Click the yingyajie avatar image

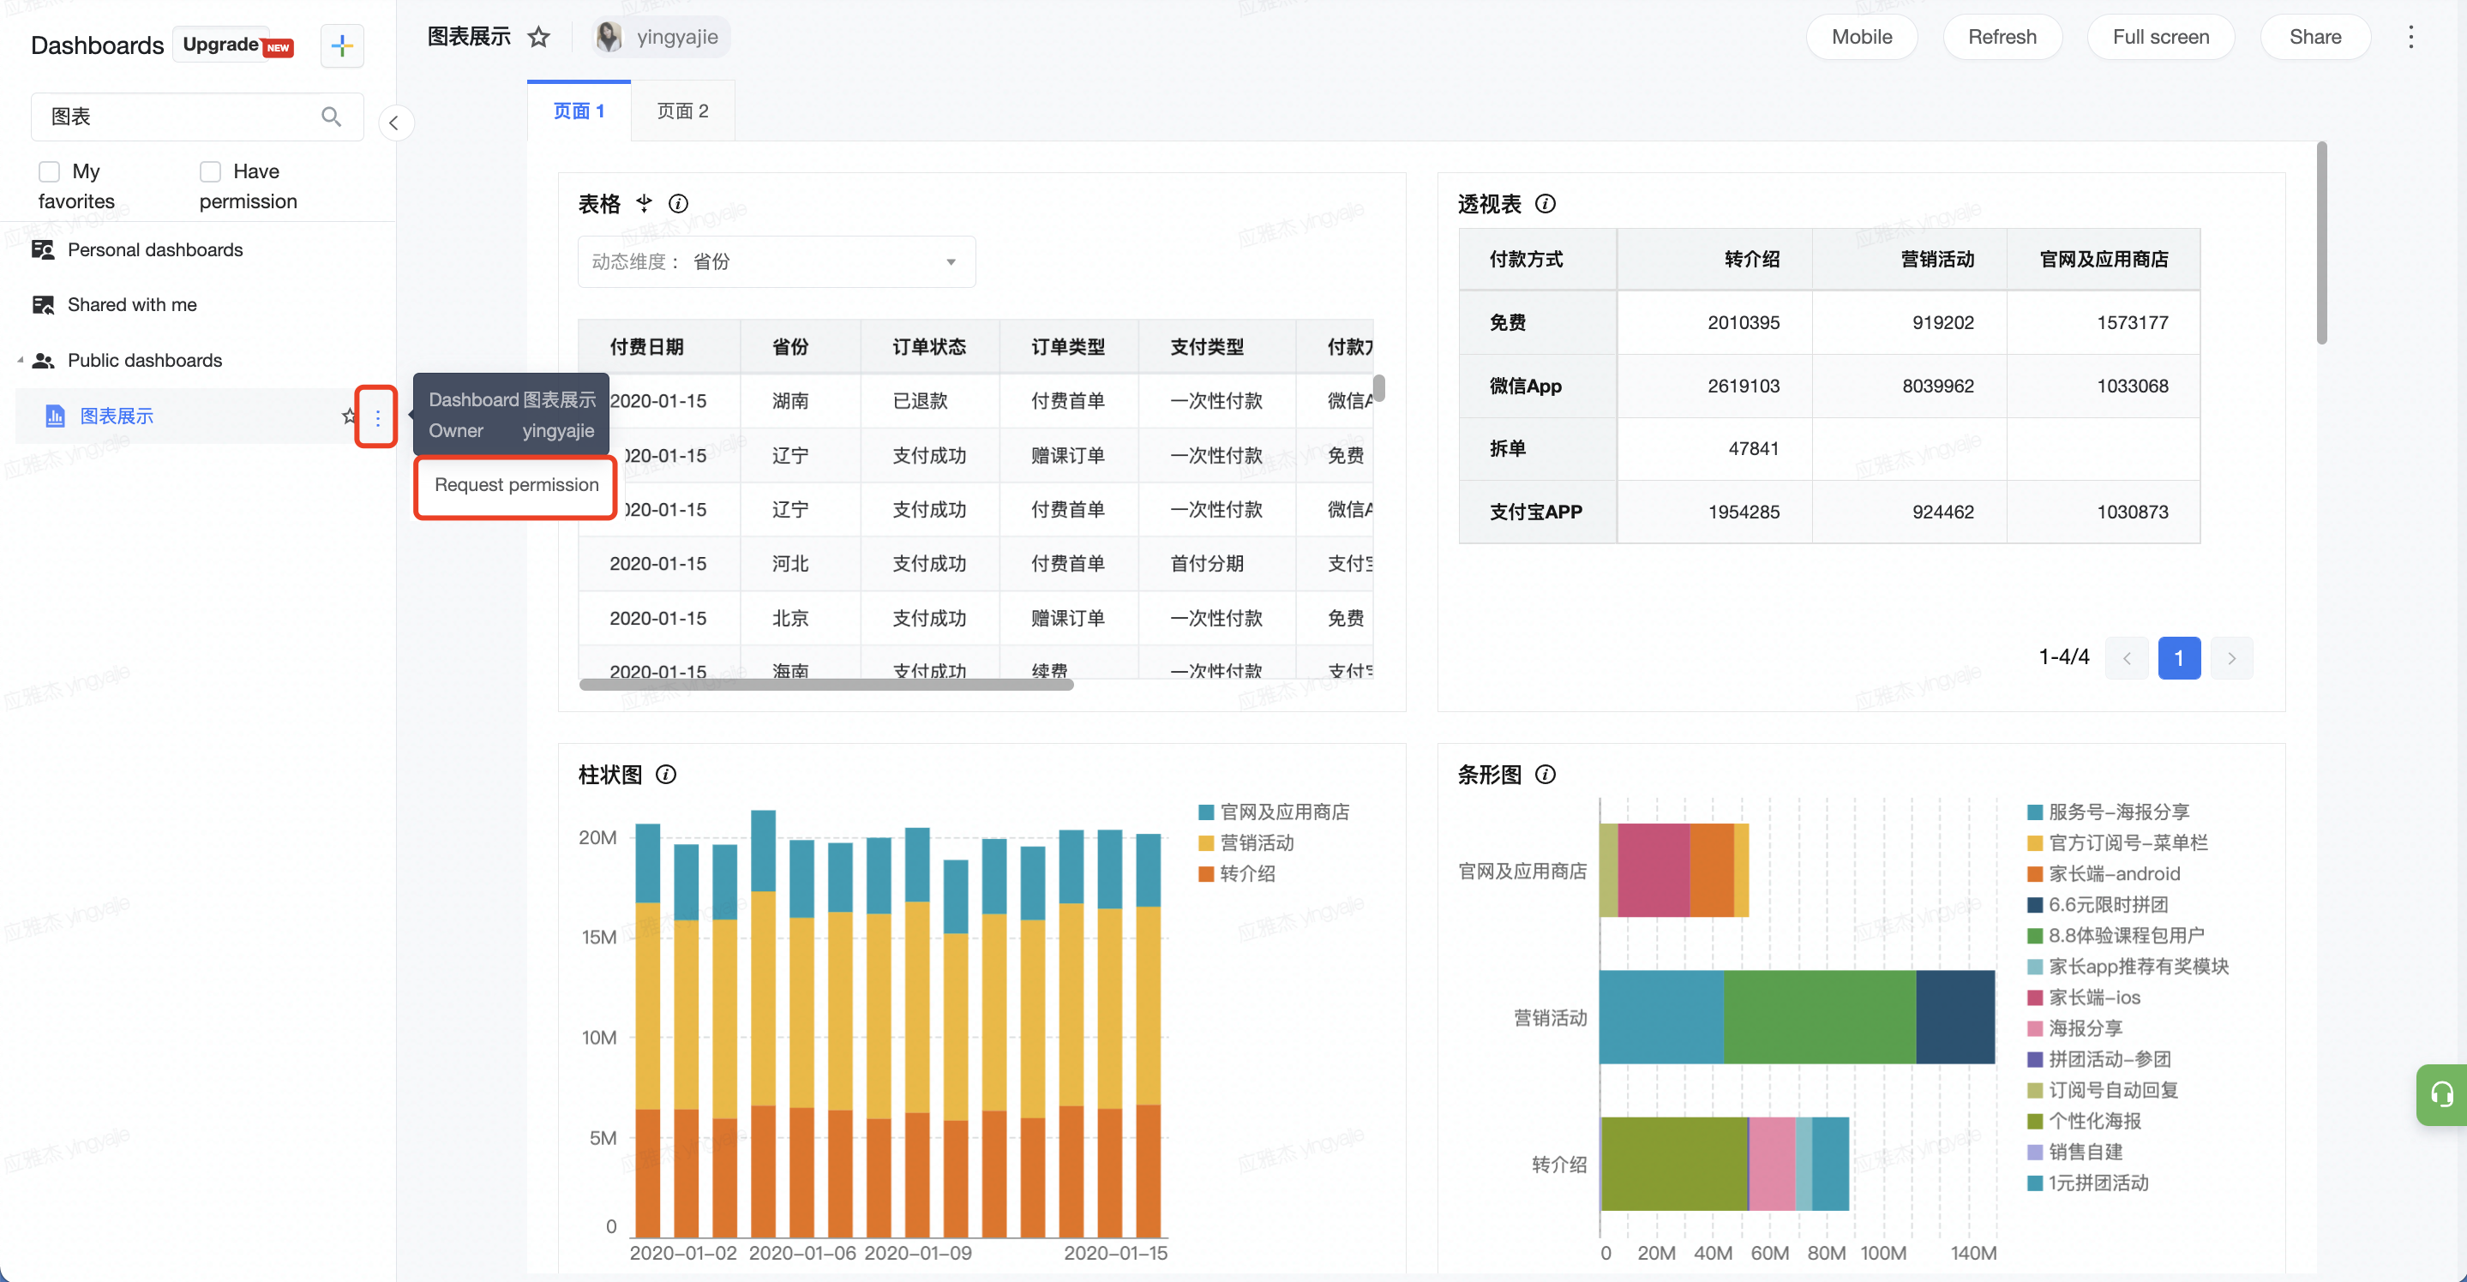[608, 38]
